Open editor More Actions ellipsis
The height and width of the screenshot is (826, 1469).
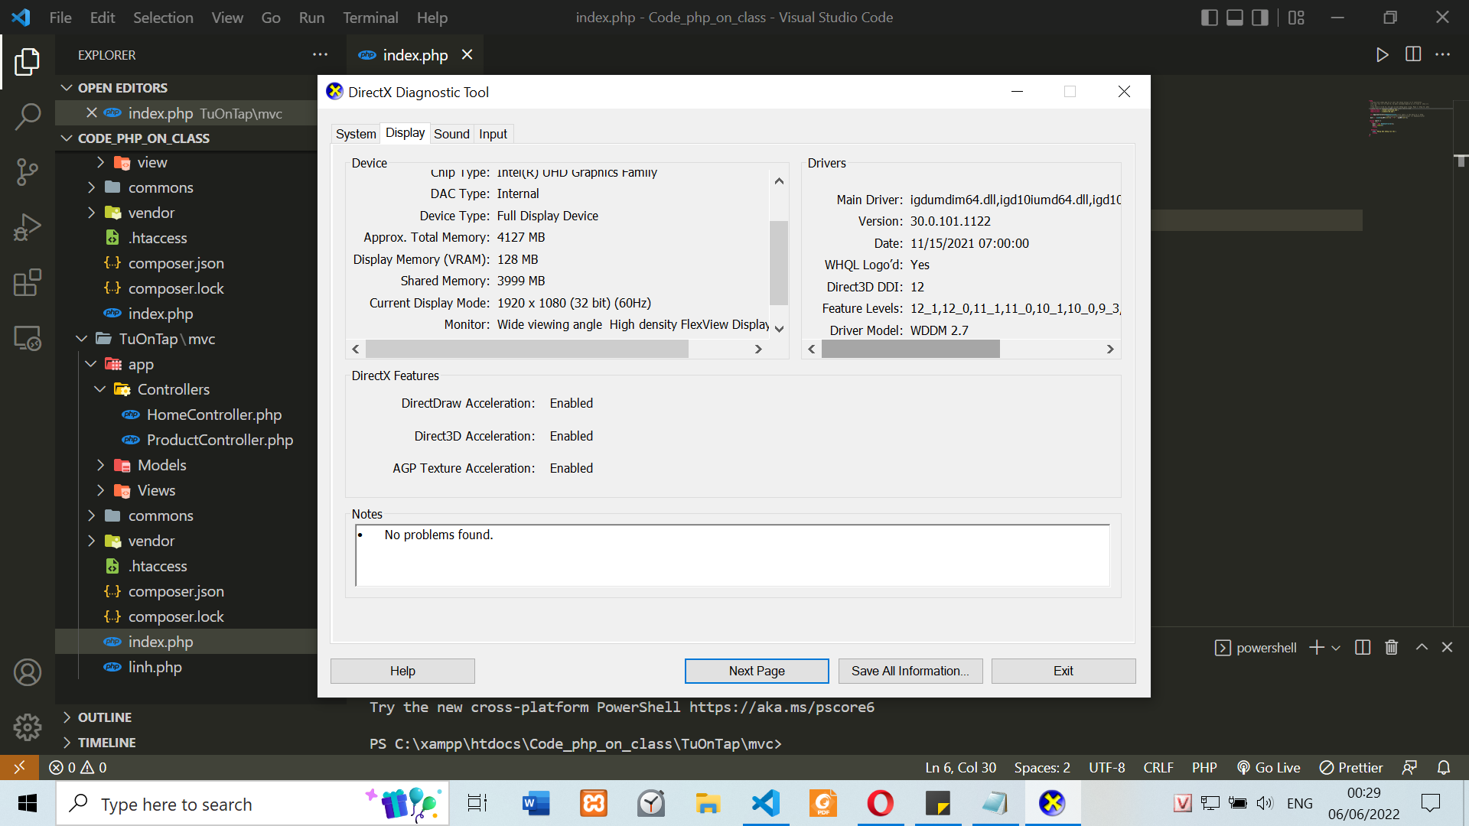click(x=1443, y=55)
